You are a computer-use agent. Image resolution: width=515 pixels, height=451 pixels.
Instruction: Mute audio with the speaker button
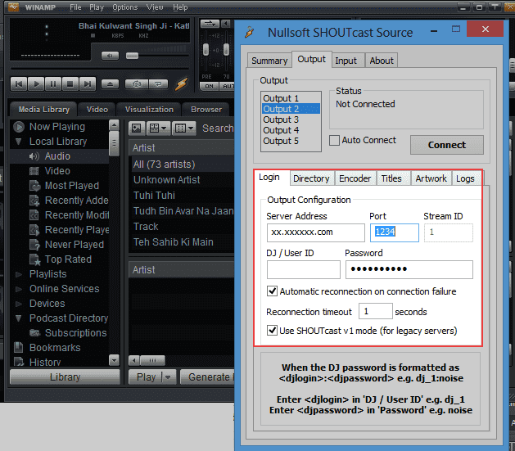(110, 56)
